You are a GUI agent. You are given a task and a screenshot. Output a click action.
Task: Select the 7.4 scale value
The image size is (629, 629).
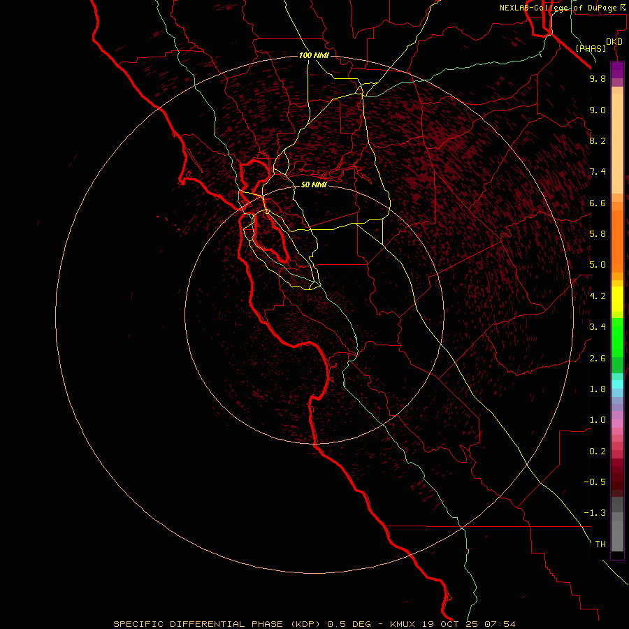[x=598, y=172]
